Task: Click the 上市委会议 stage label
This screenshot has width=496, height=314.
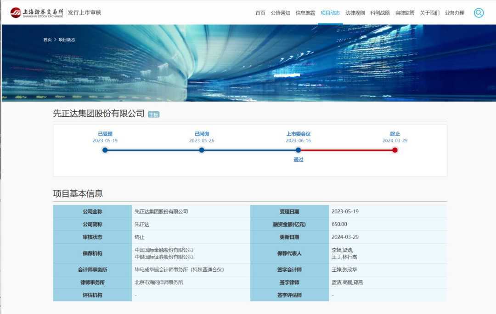Action: pyautogui.click(x=299, y=134)
